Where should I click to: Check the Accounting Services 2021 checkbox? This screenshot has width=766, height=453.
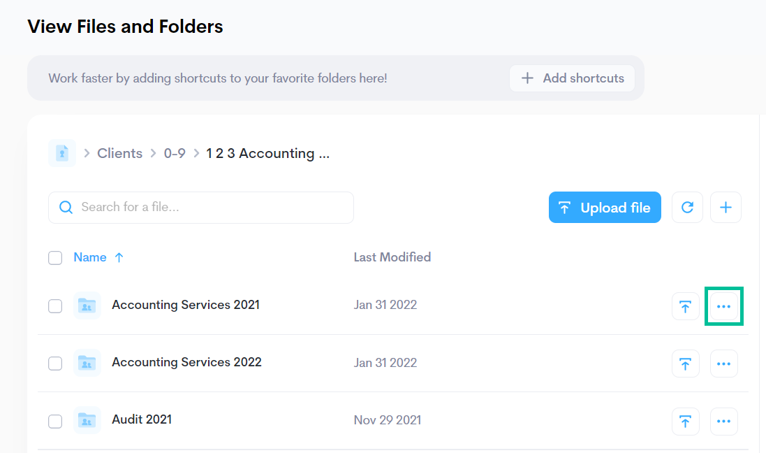(55, 306)
